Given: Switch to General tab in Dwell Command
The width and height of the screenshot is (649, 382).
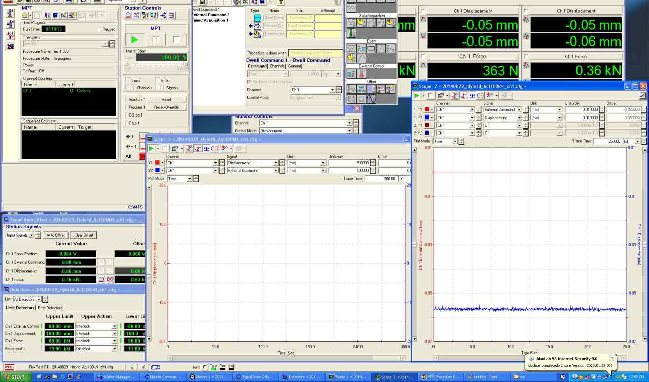Looking at the screenshot, I should [295, 66].
